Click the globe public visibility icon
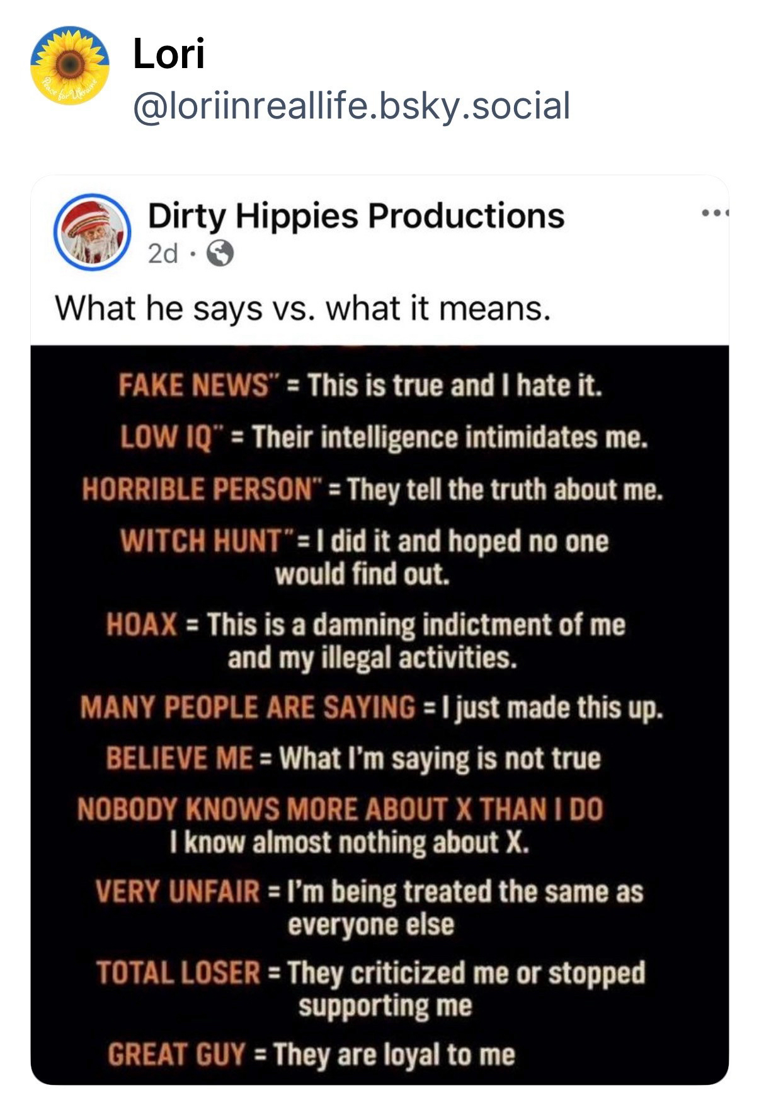 point(220,254)
